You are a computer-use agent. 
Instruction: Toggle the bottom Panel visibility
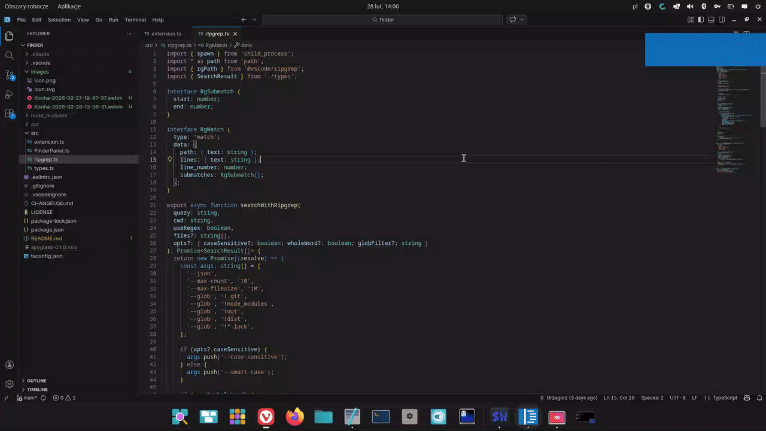click(711, 20)
